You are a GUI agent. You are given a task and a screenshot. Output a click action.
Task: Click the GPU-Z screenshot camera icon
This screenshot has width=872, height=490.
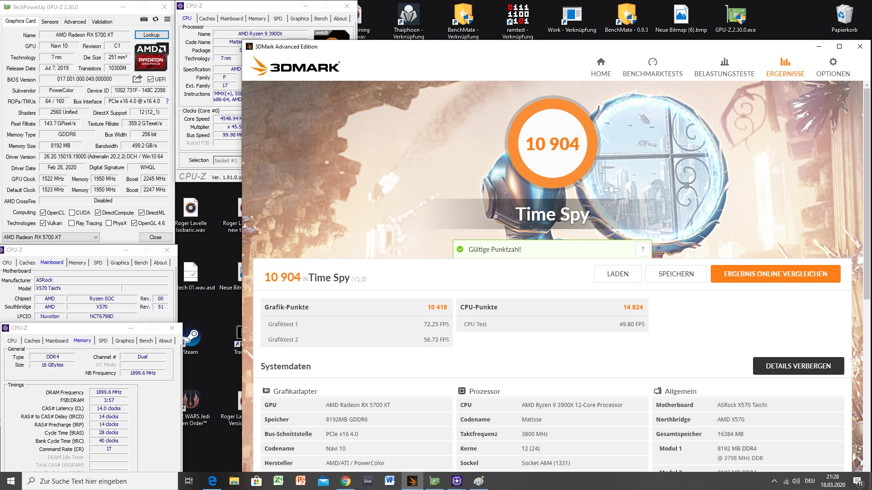(x=144, y=20)
